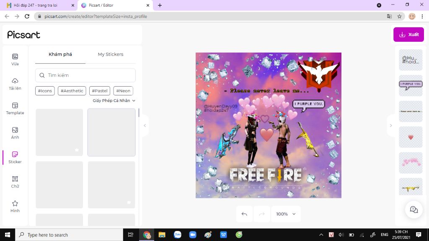Select Please never leave me text on canvas
Image resolution: width=429 pixels, height=241 pixels.
click(x=267, y=91)
